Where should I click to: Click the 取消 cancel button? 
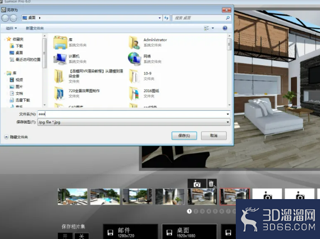(x=214, y=136)
